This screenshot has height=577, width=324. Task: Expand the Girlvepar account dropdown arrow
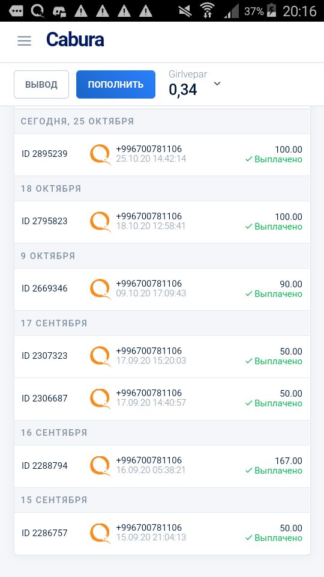(x=217, y=84)
